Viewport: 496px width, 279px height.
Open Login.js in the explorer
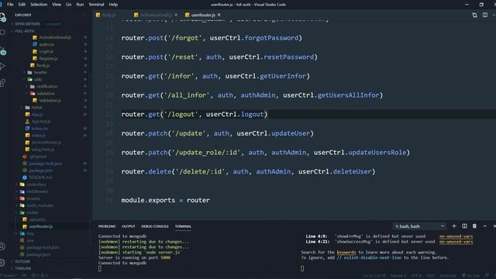[x=46, y=51]
